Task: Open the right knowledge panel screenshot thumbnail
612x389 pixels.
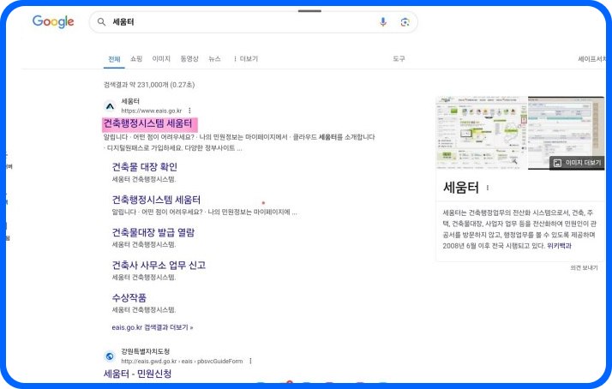Action: pyautogui.click(x=566, y=133)
